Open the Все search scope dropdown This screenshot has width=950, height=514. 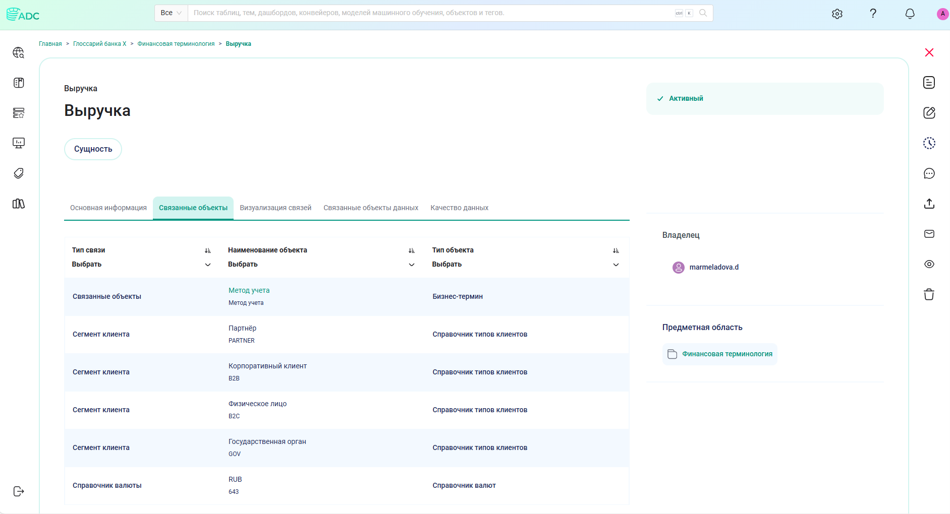point(171,13)
